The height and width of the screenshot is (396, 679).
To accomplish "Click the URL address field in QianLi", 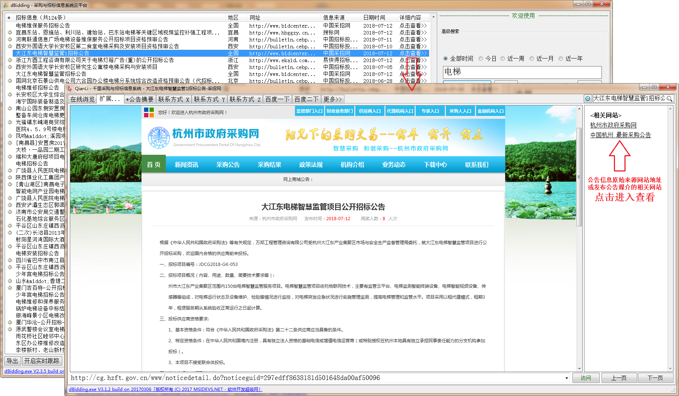I will pyautogui.click(x=317, y=378).
